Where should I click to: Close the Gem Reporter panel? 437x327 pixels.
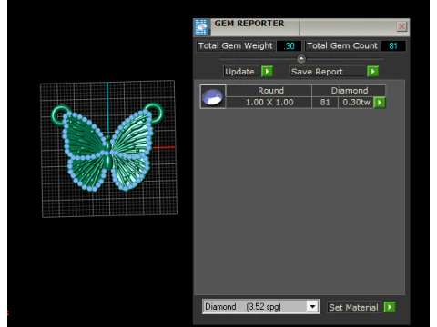click(401, 26)
